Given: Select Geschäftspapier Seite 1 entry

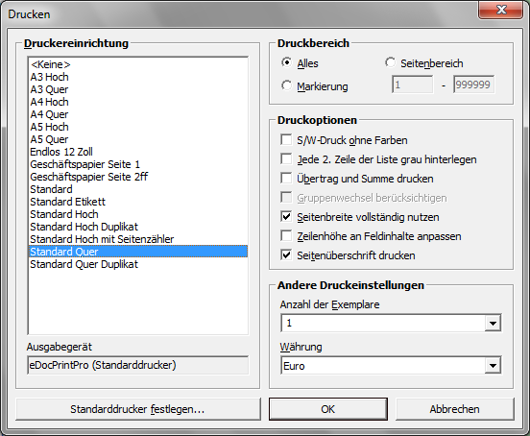Looking at the screenshot, I should (x=138, y=164).
